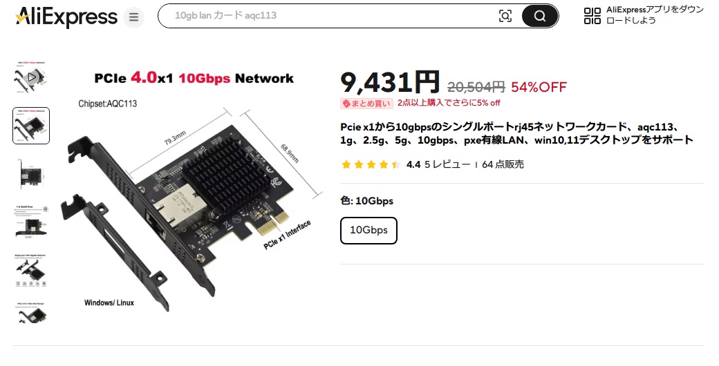Open the 5 レビュー reviews link
The width and height of the screenshot is (719, 366).
[447, 164]
